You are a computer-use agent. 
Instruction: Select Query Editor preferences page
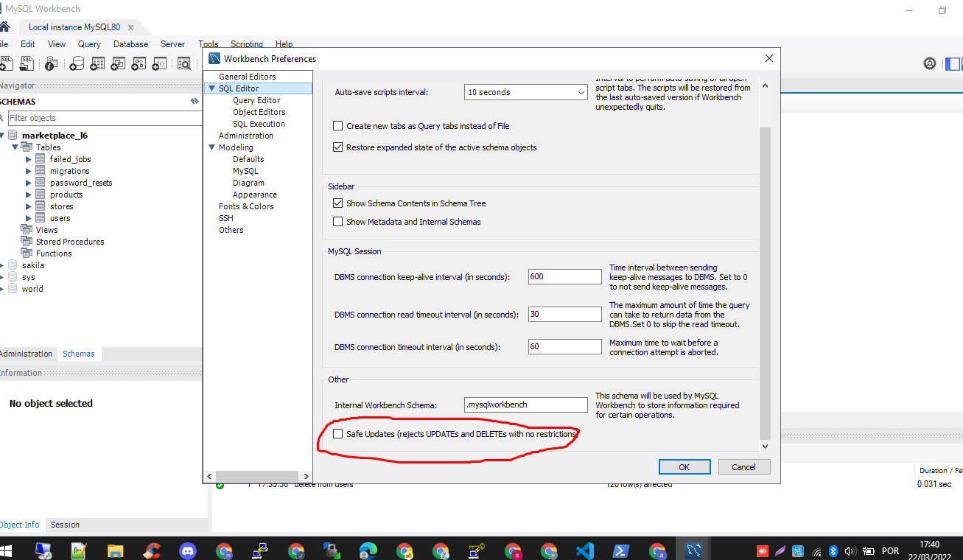(256, 100)
